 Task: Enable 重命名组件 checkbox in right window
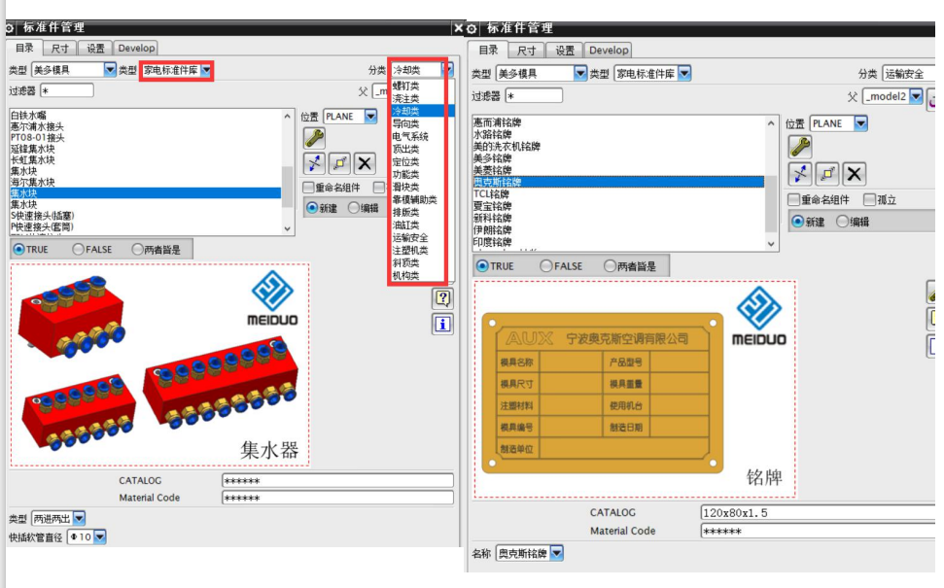(x=794, y=199)
